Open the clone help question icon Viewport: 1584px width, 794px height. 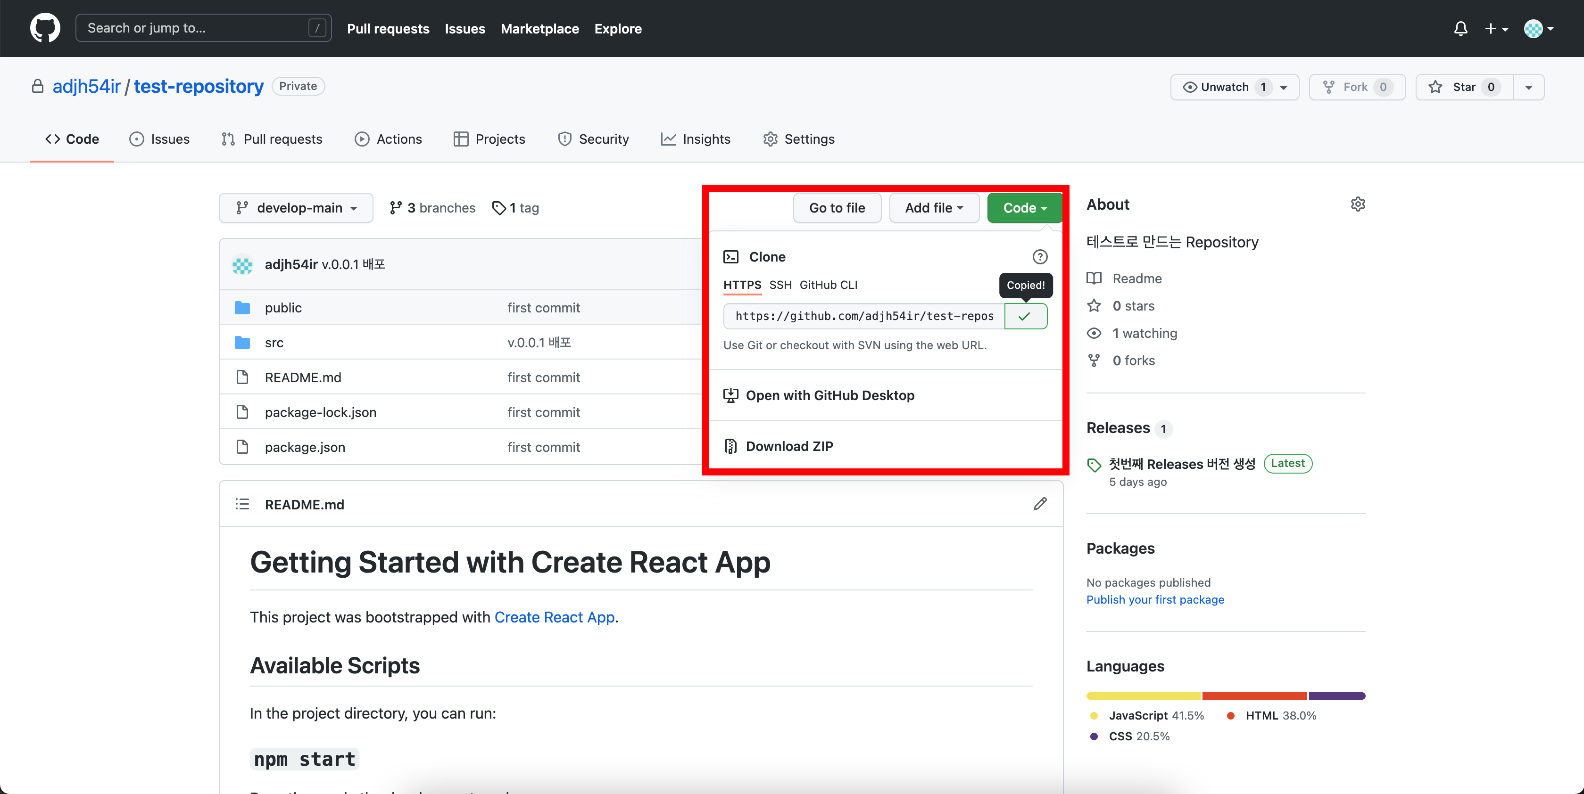1040,257
